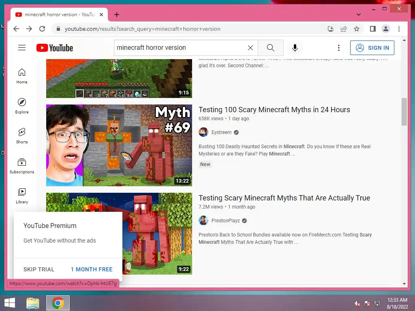Reload the page
Viewport: 415px width, 311px height.
click(42, 29)
